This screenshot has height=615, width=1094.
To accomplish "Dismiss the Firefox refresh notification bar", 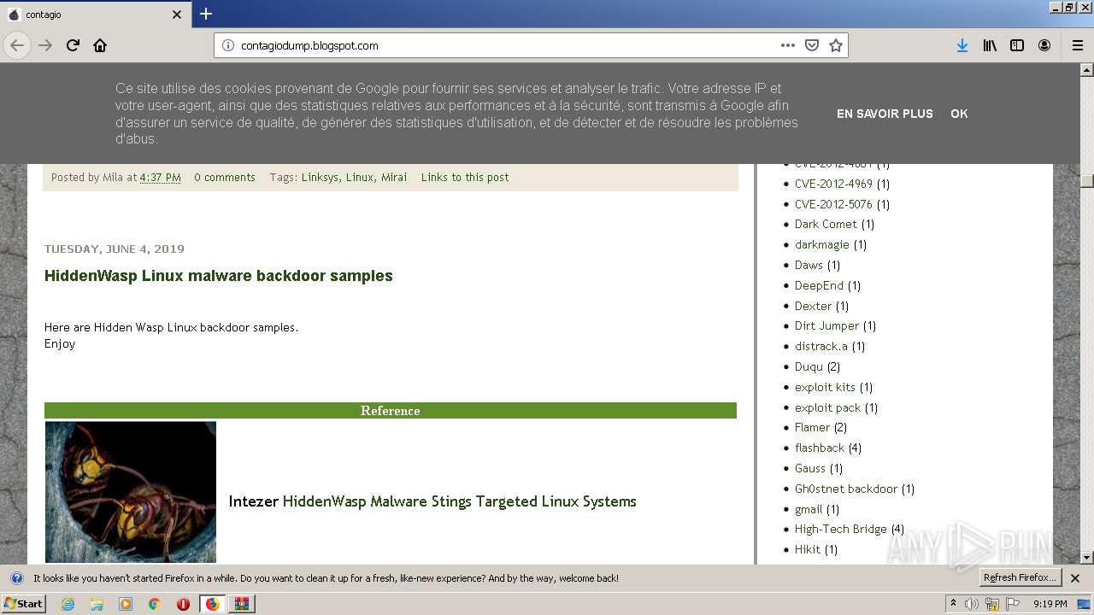I will click(1075, 578).
